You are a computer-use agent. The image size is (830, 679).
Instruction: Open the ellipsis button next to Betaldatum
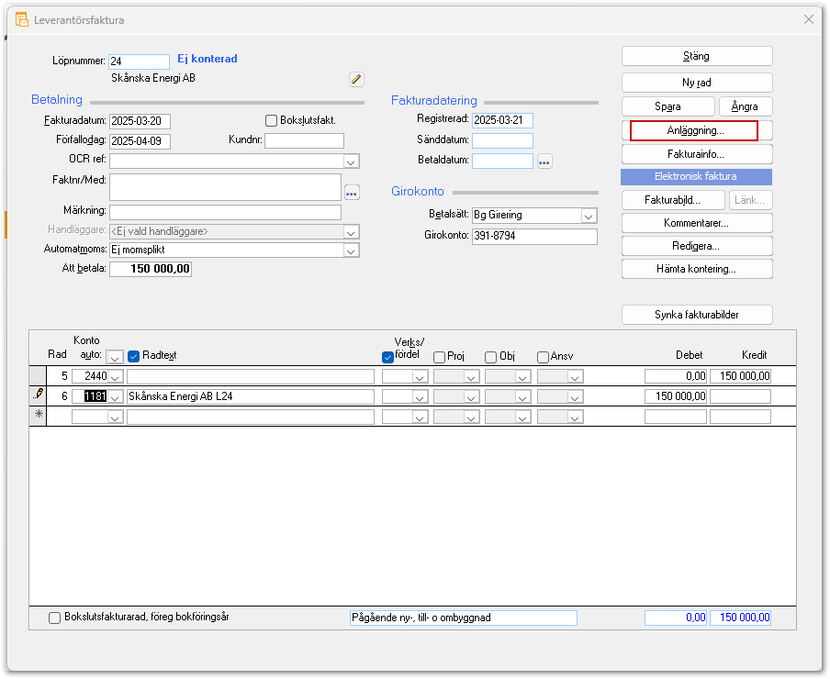pyautogui.click(x=544, y=161)
